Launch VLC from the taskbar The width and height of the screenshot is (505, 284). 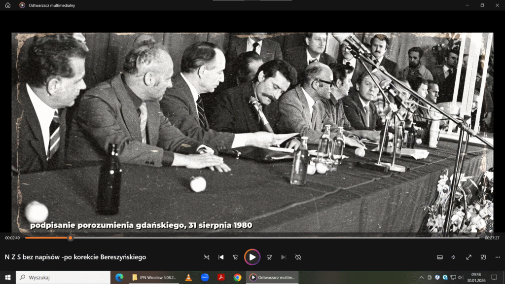tap(188, 278)
